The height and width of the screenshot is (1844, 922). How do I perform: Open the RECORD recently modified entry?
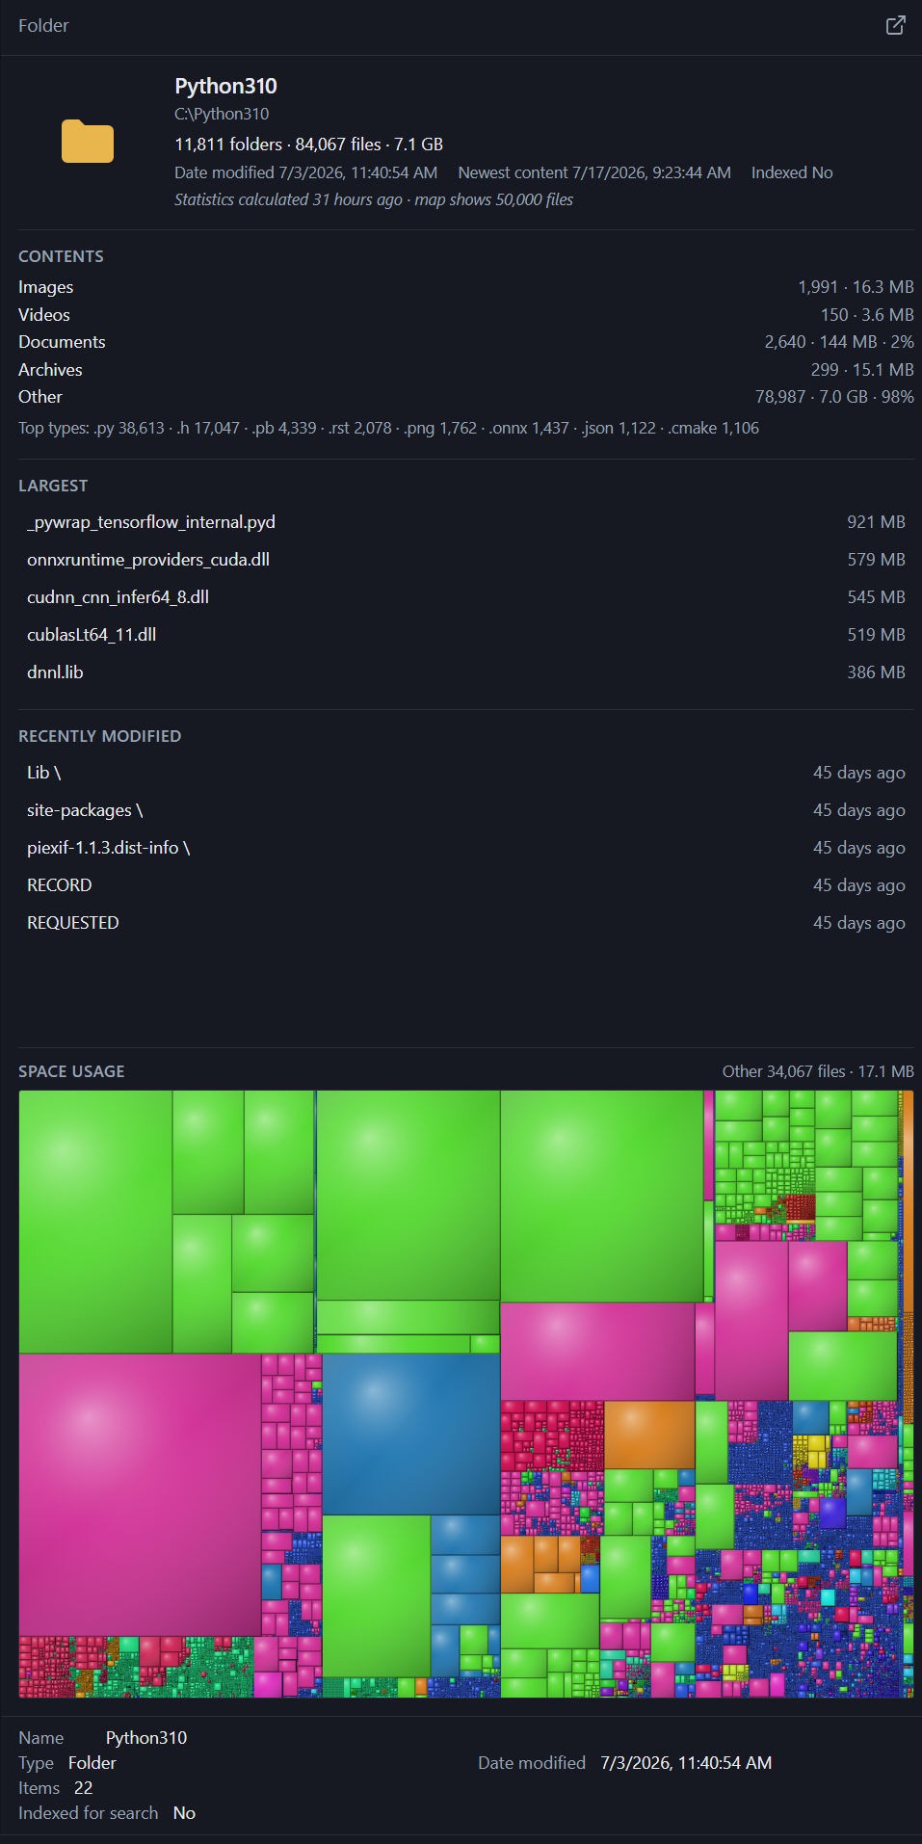point(466,885)
